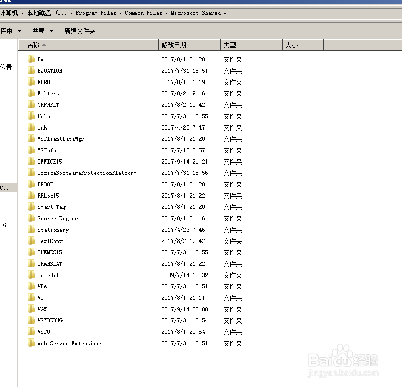Viewport: 402px width, 387px height.
Task: Expand arrow after Program Files breadcrumb
Action: 120,13
